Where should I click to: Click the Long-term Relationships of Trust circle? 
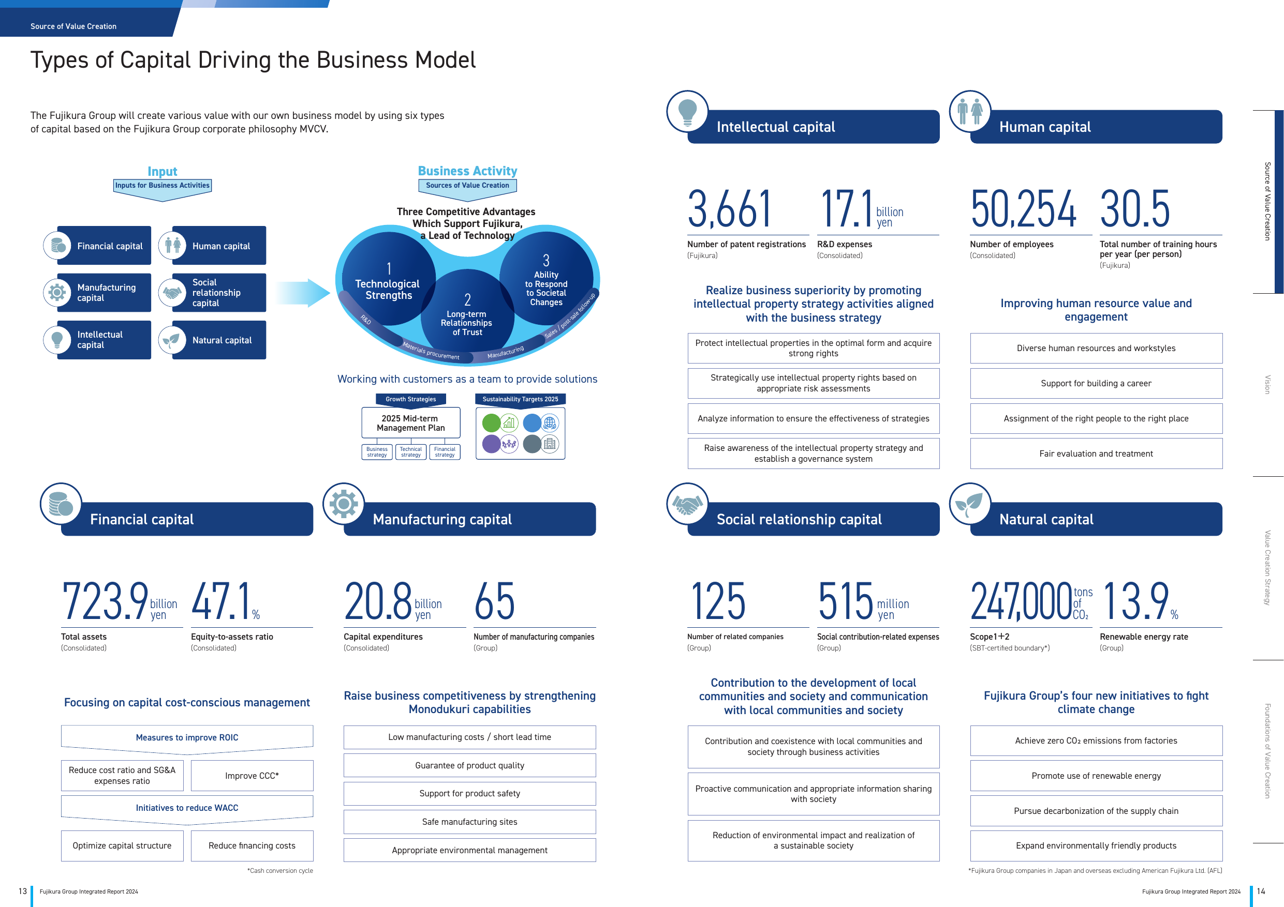(467, 316)
